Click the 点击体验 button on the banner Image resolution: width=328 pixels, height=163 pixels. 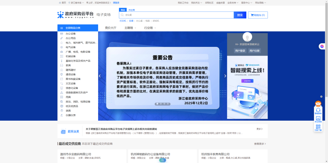[247, 81]
